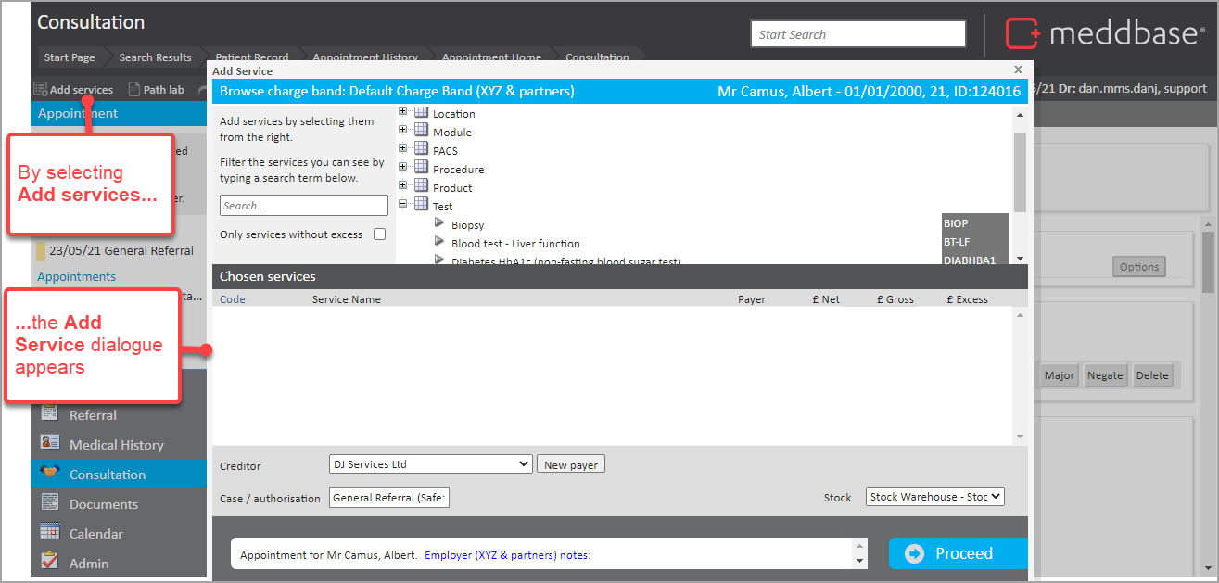Open the Creditor dropdown
Viewport: 1219px width, 583px height.
(430, 463)
